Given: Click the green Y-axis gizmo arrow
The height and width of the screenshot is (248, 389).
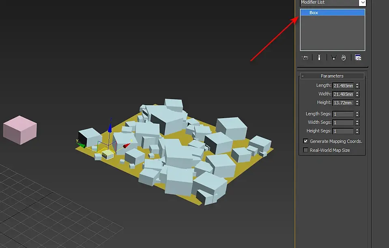Looking at the screenshot, I should pyautogui.click(x=82, y=145).
